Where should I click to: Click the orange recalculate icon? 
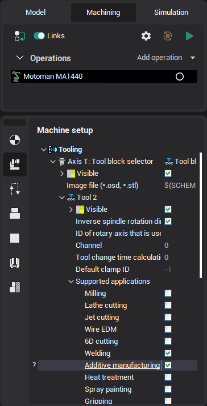tap(168, 36)
